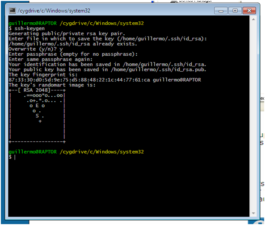265x225 pixels.
Task: Place cursor at the bottom $ prompt
Action: pos(15,157)
